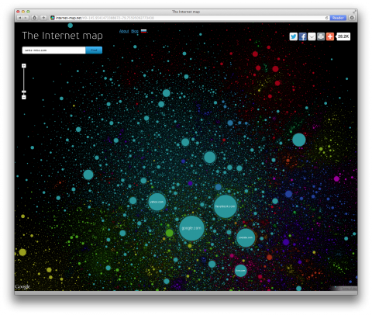Viewport: 372px width, 315px height.
Task: Click the Safari share toolbar button
Action: (34, 18)
